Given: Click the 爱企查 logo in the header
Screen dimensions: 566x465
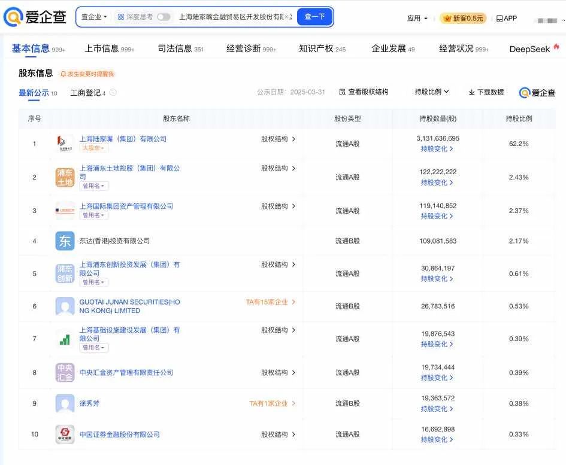Looking at the screenshot, I should coord(35,17).
